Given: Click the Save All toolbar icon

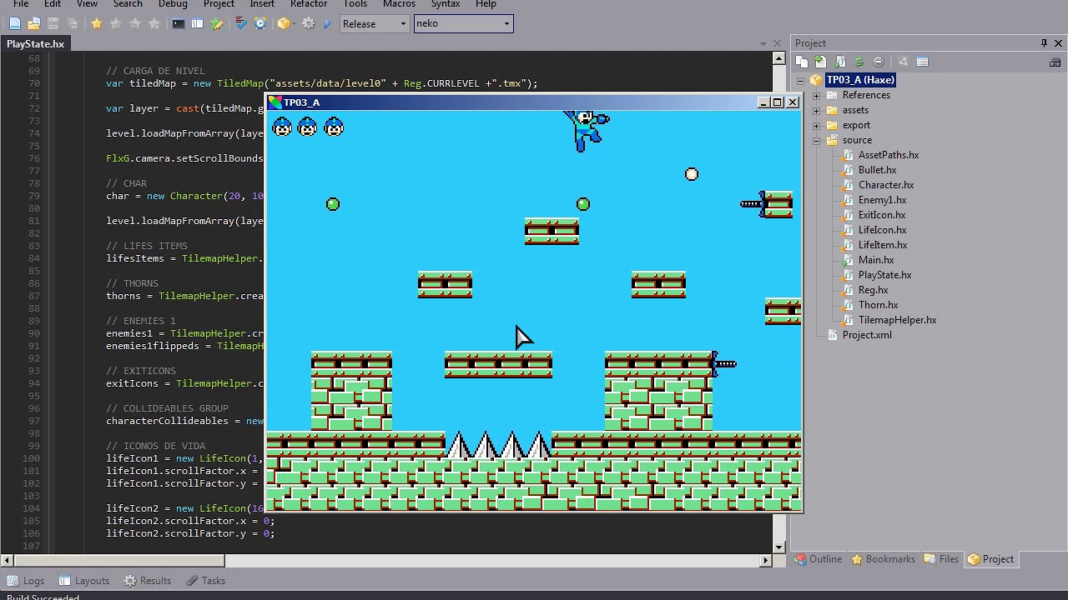Looking at the screenshot, I should 73,24.
